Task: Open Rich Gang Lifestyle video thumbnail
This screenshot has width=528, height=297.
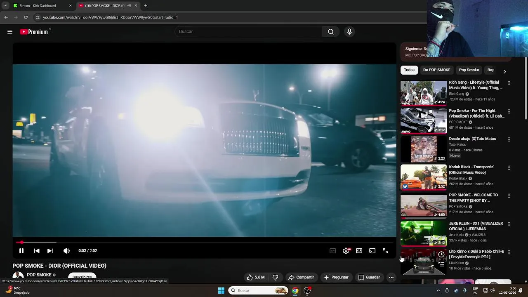Action: [424, 93]
